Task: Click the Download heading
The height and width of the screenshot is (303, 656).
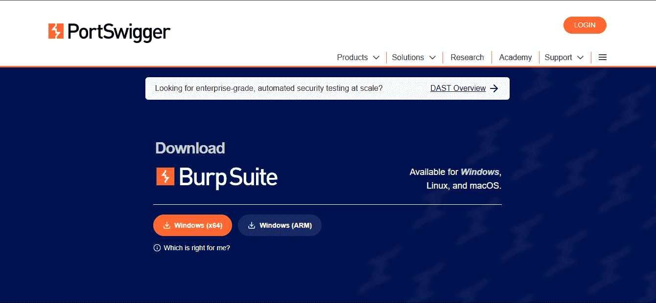Action: click(190, 148)
